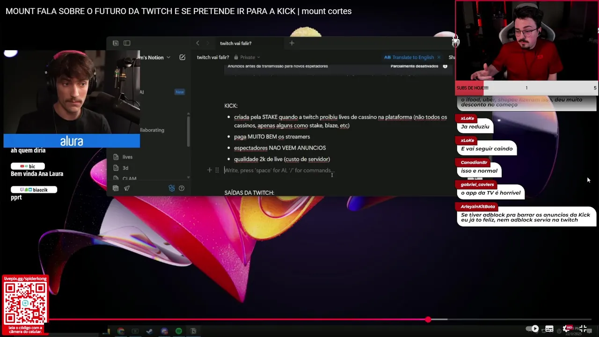Click the Spotify icon in the taskbar
The image size is (599, 337).
click(178, 331)
